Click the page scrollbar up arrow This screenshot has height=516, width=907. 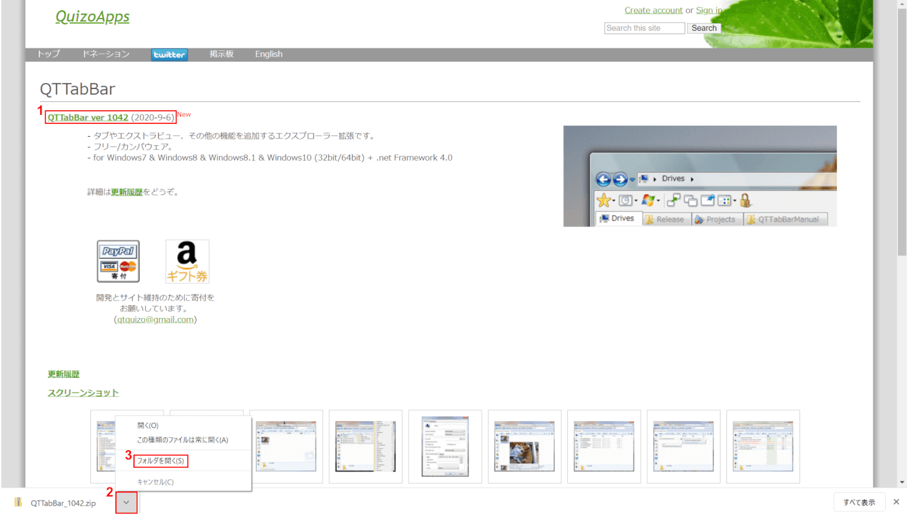(901, 5)
